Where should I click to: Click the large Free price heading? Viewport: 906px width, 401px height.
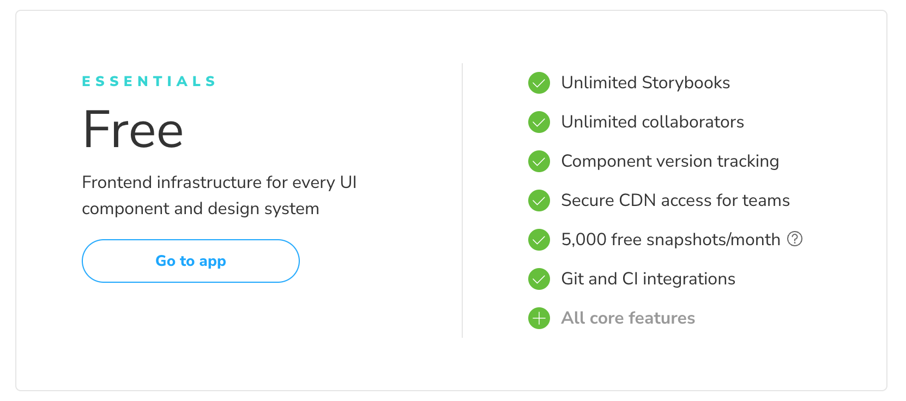[x=132, y=130]
